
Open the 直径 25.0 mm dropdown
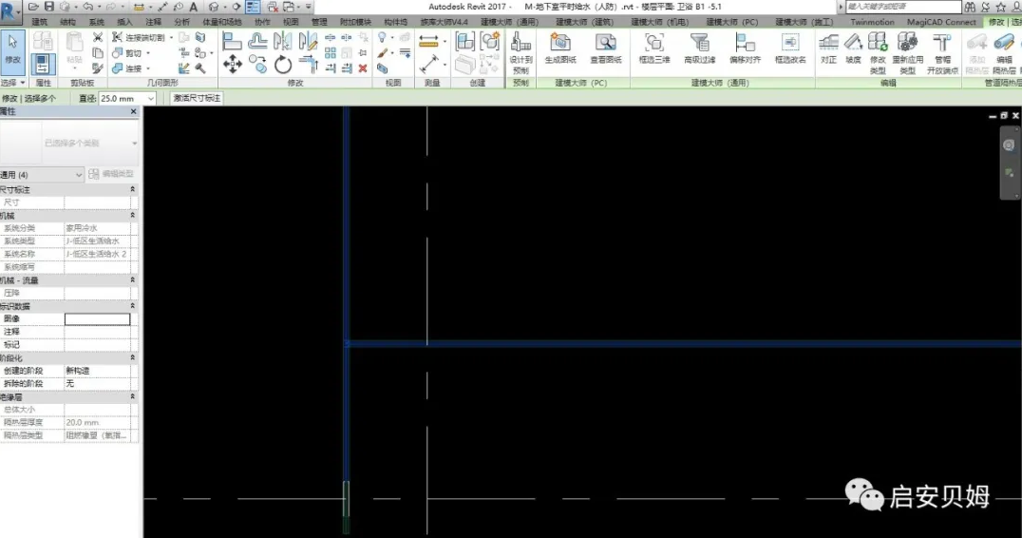pyautogui.click(x=127, y=99)
